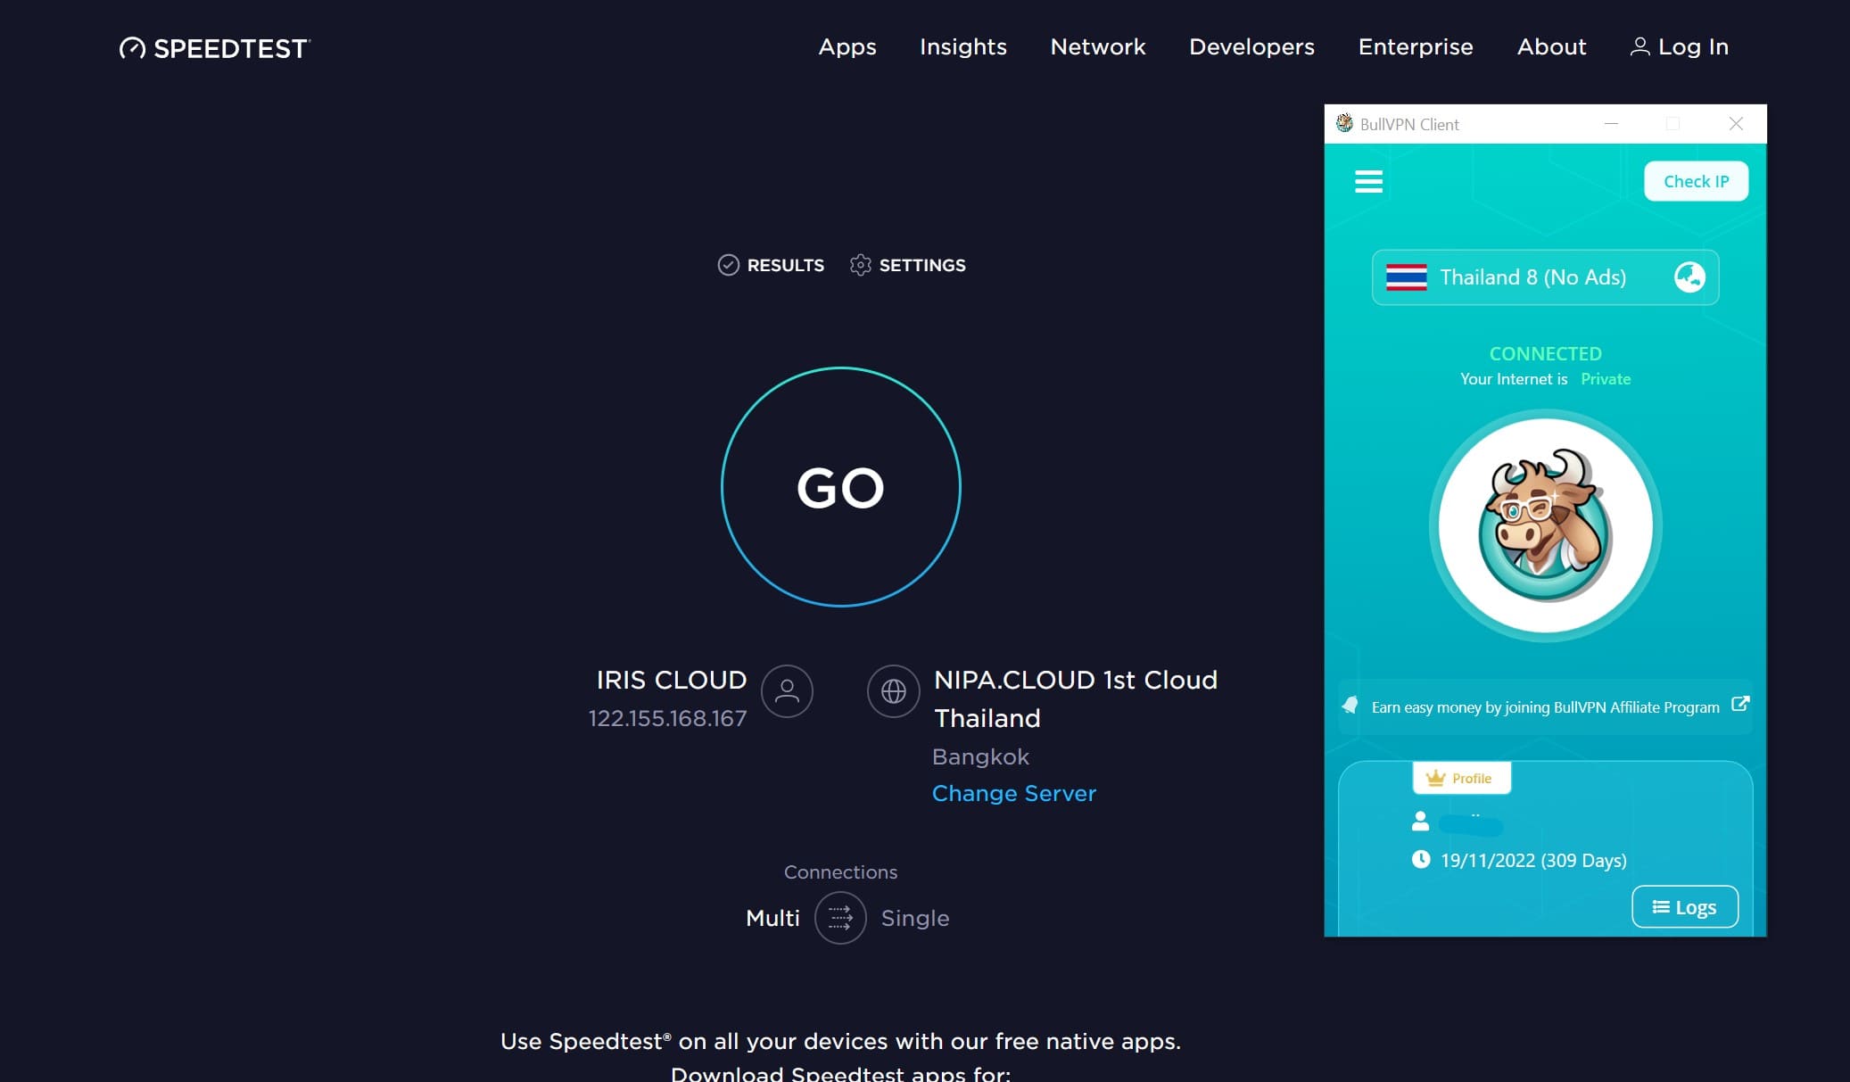Click Change Server link
Viewport: 1850px width, 1082px height.
[1014, 793]
